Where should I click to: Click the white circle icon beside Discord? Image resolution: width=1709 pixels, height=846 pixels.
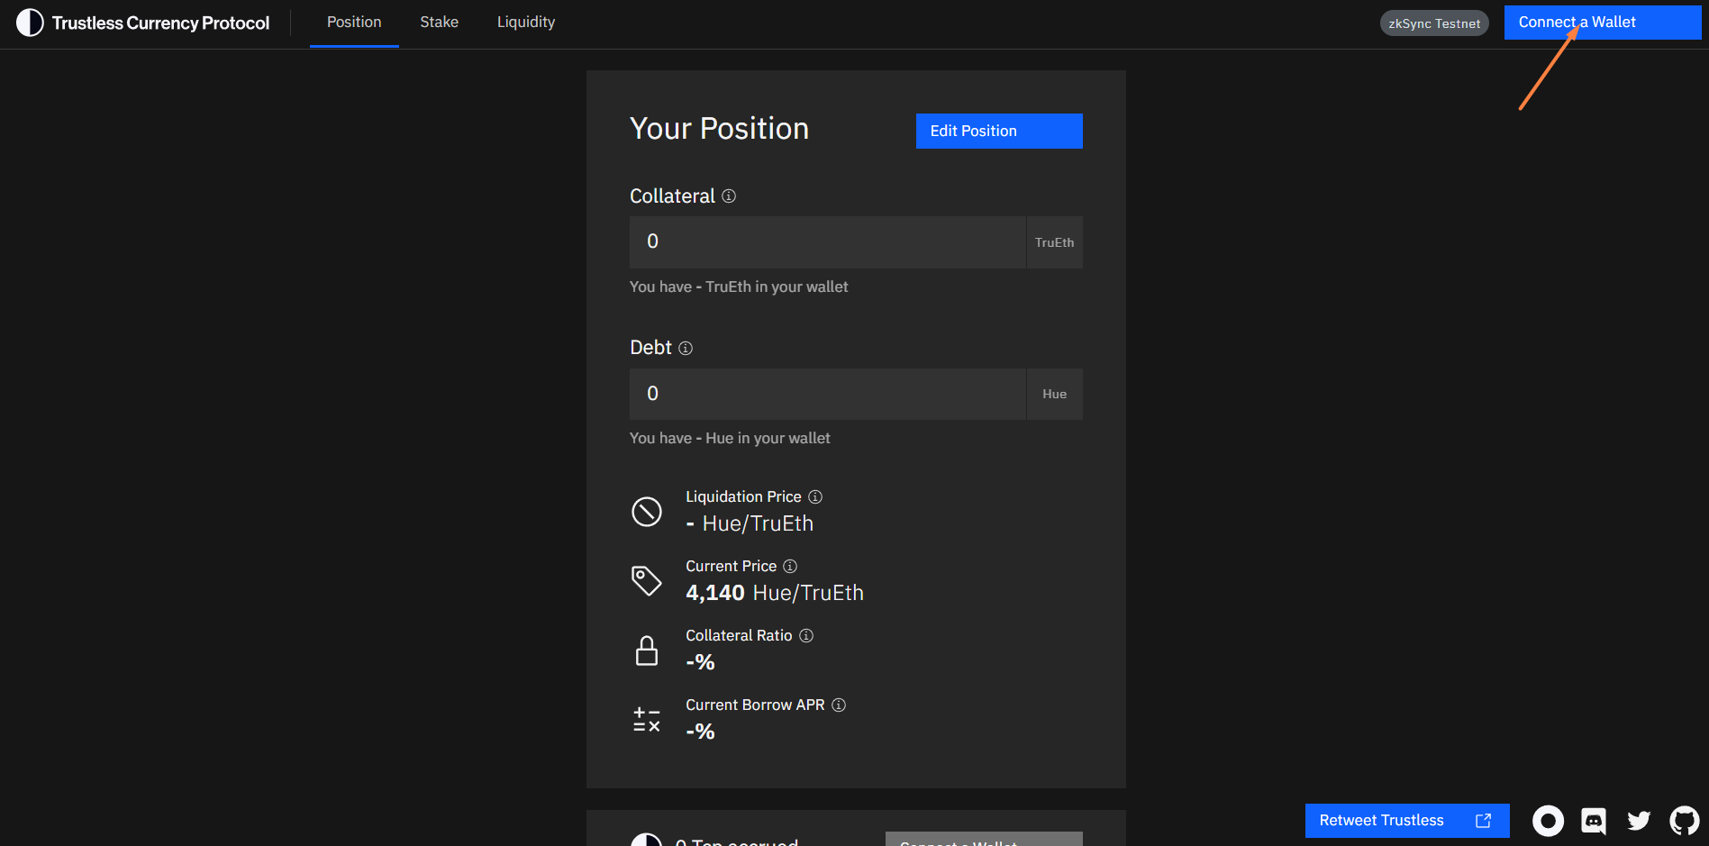click(x=1548, y=821)
